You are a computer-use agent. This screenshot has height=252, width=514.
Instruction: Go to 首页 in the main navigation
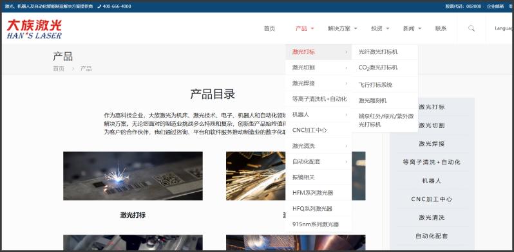pos(269,28)
